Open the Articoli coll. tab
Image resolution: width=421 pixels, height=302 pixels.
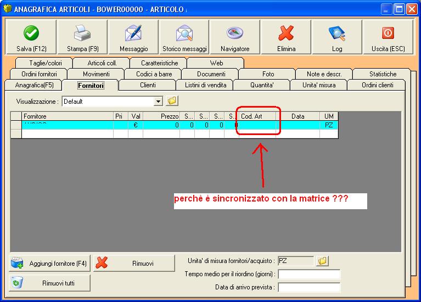tap(102, 63)
